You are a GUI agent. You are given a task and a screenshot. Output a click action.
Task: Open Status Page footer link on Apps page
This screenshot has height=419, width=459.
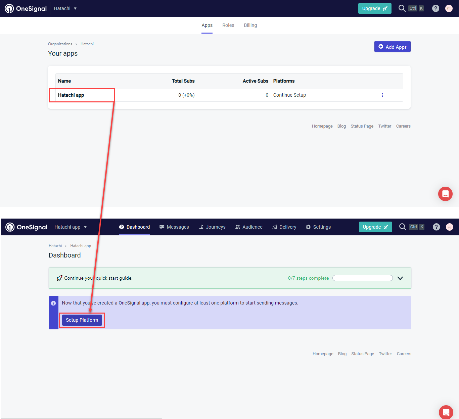click(362, 126)
